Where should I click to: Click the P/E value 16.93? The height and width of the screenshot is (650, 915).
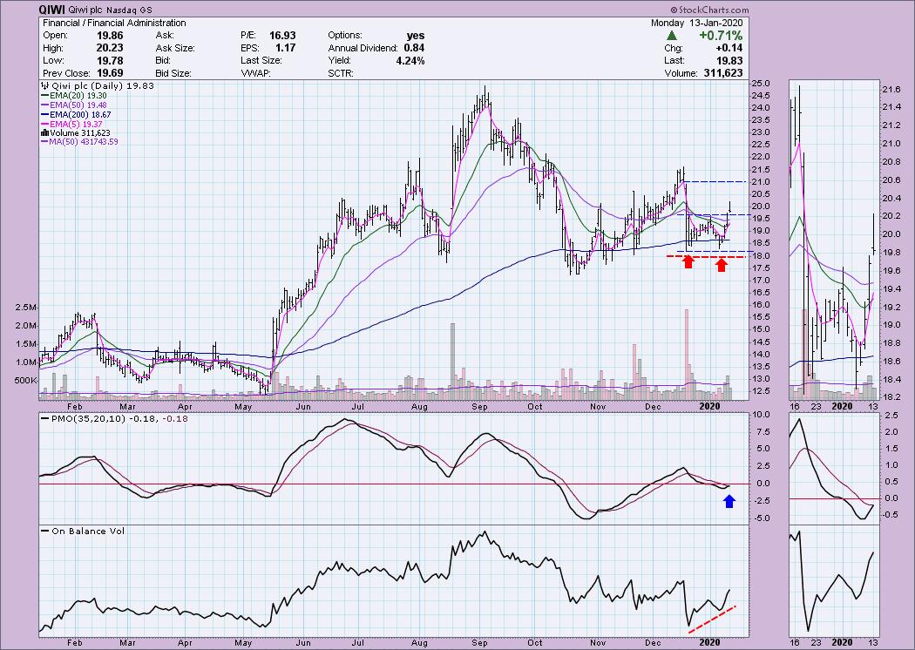[x=282, y=36]
